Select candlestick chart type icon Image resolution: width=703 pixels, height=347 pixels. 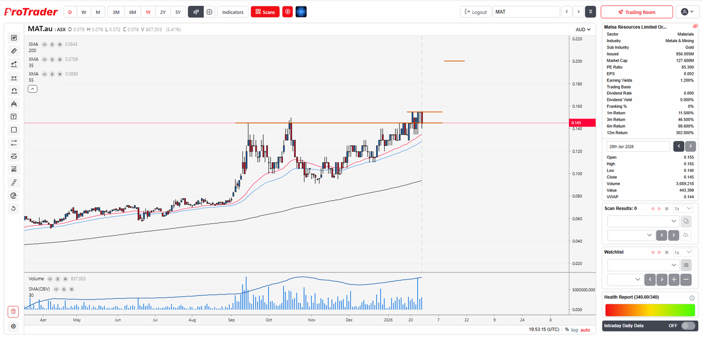(196, 12)
